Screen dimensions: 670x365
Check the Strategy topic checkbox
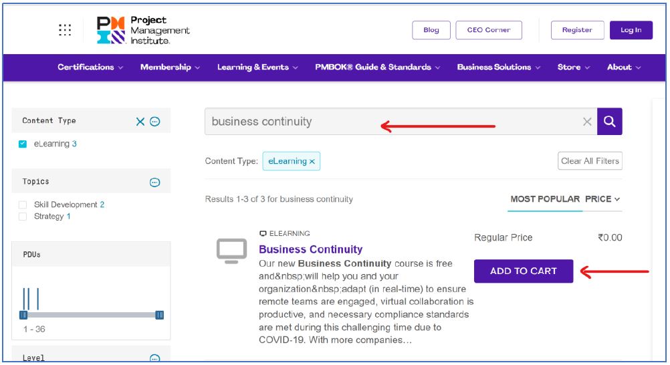[x=23, y=217]
